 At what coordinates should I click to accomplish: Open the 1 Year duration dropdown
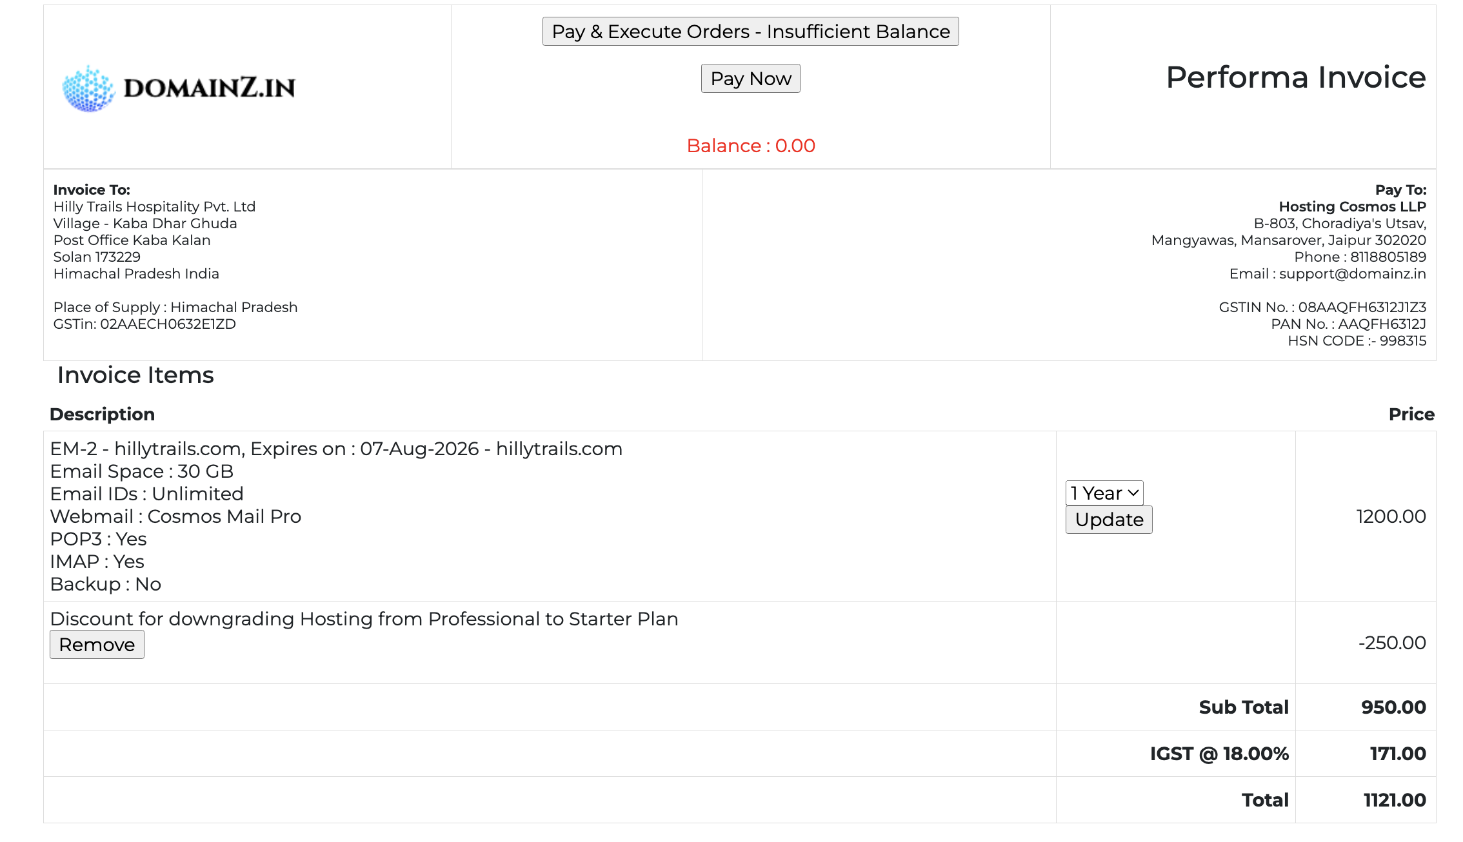[1104, 493]
